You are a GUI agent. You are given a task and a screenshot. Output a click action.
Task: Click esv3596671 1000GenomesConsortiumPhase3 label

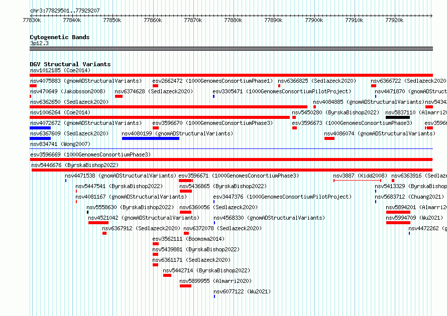tap(239, 176)
